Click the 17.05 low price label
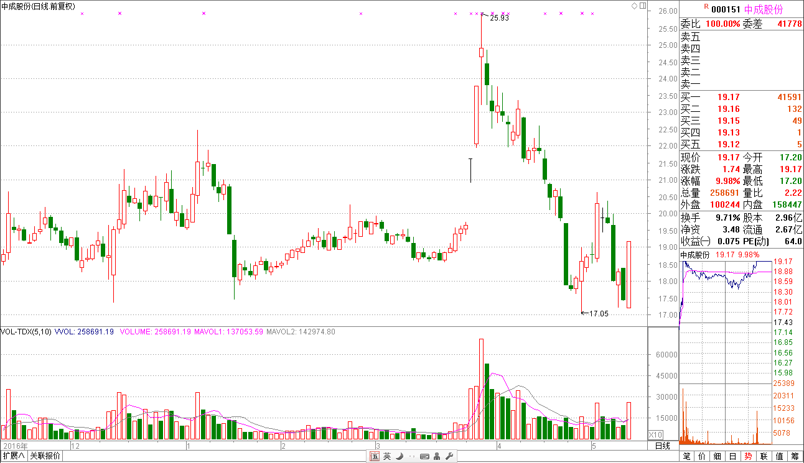 pyautogui.click(x=599, y=314)
